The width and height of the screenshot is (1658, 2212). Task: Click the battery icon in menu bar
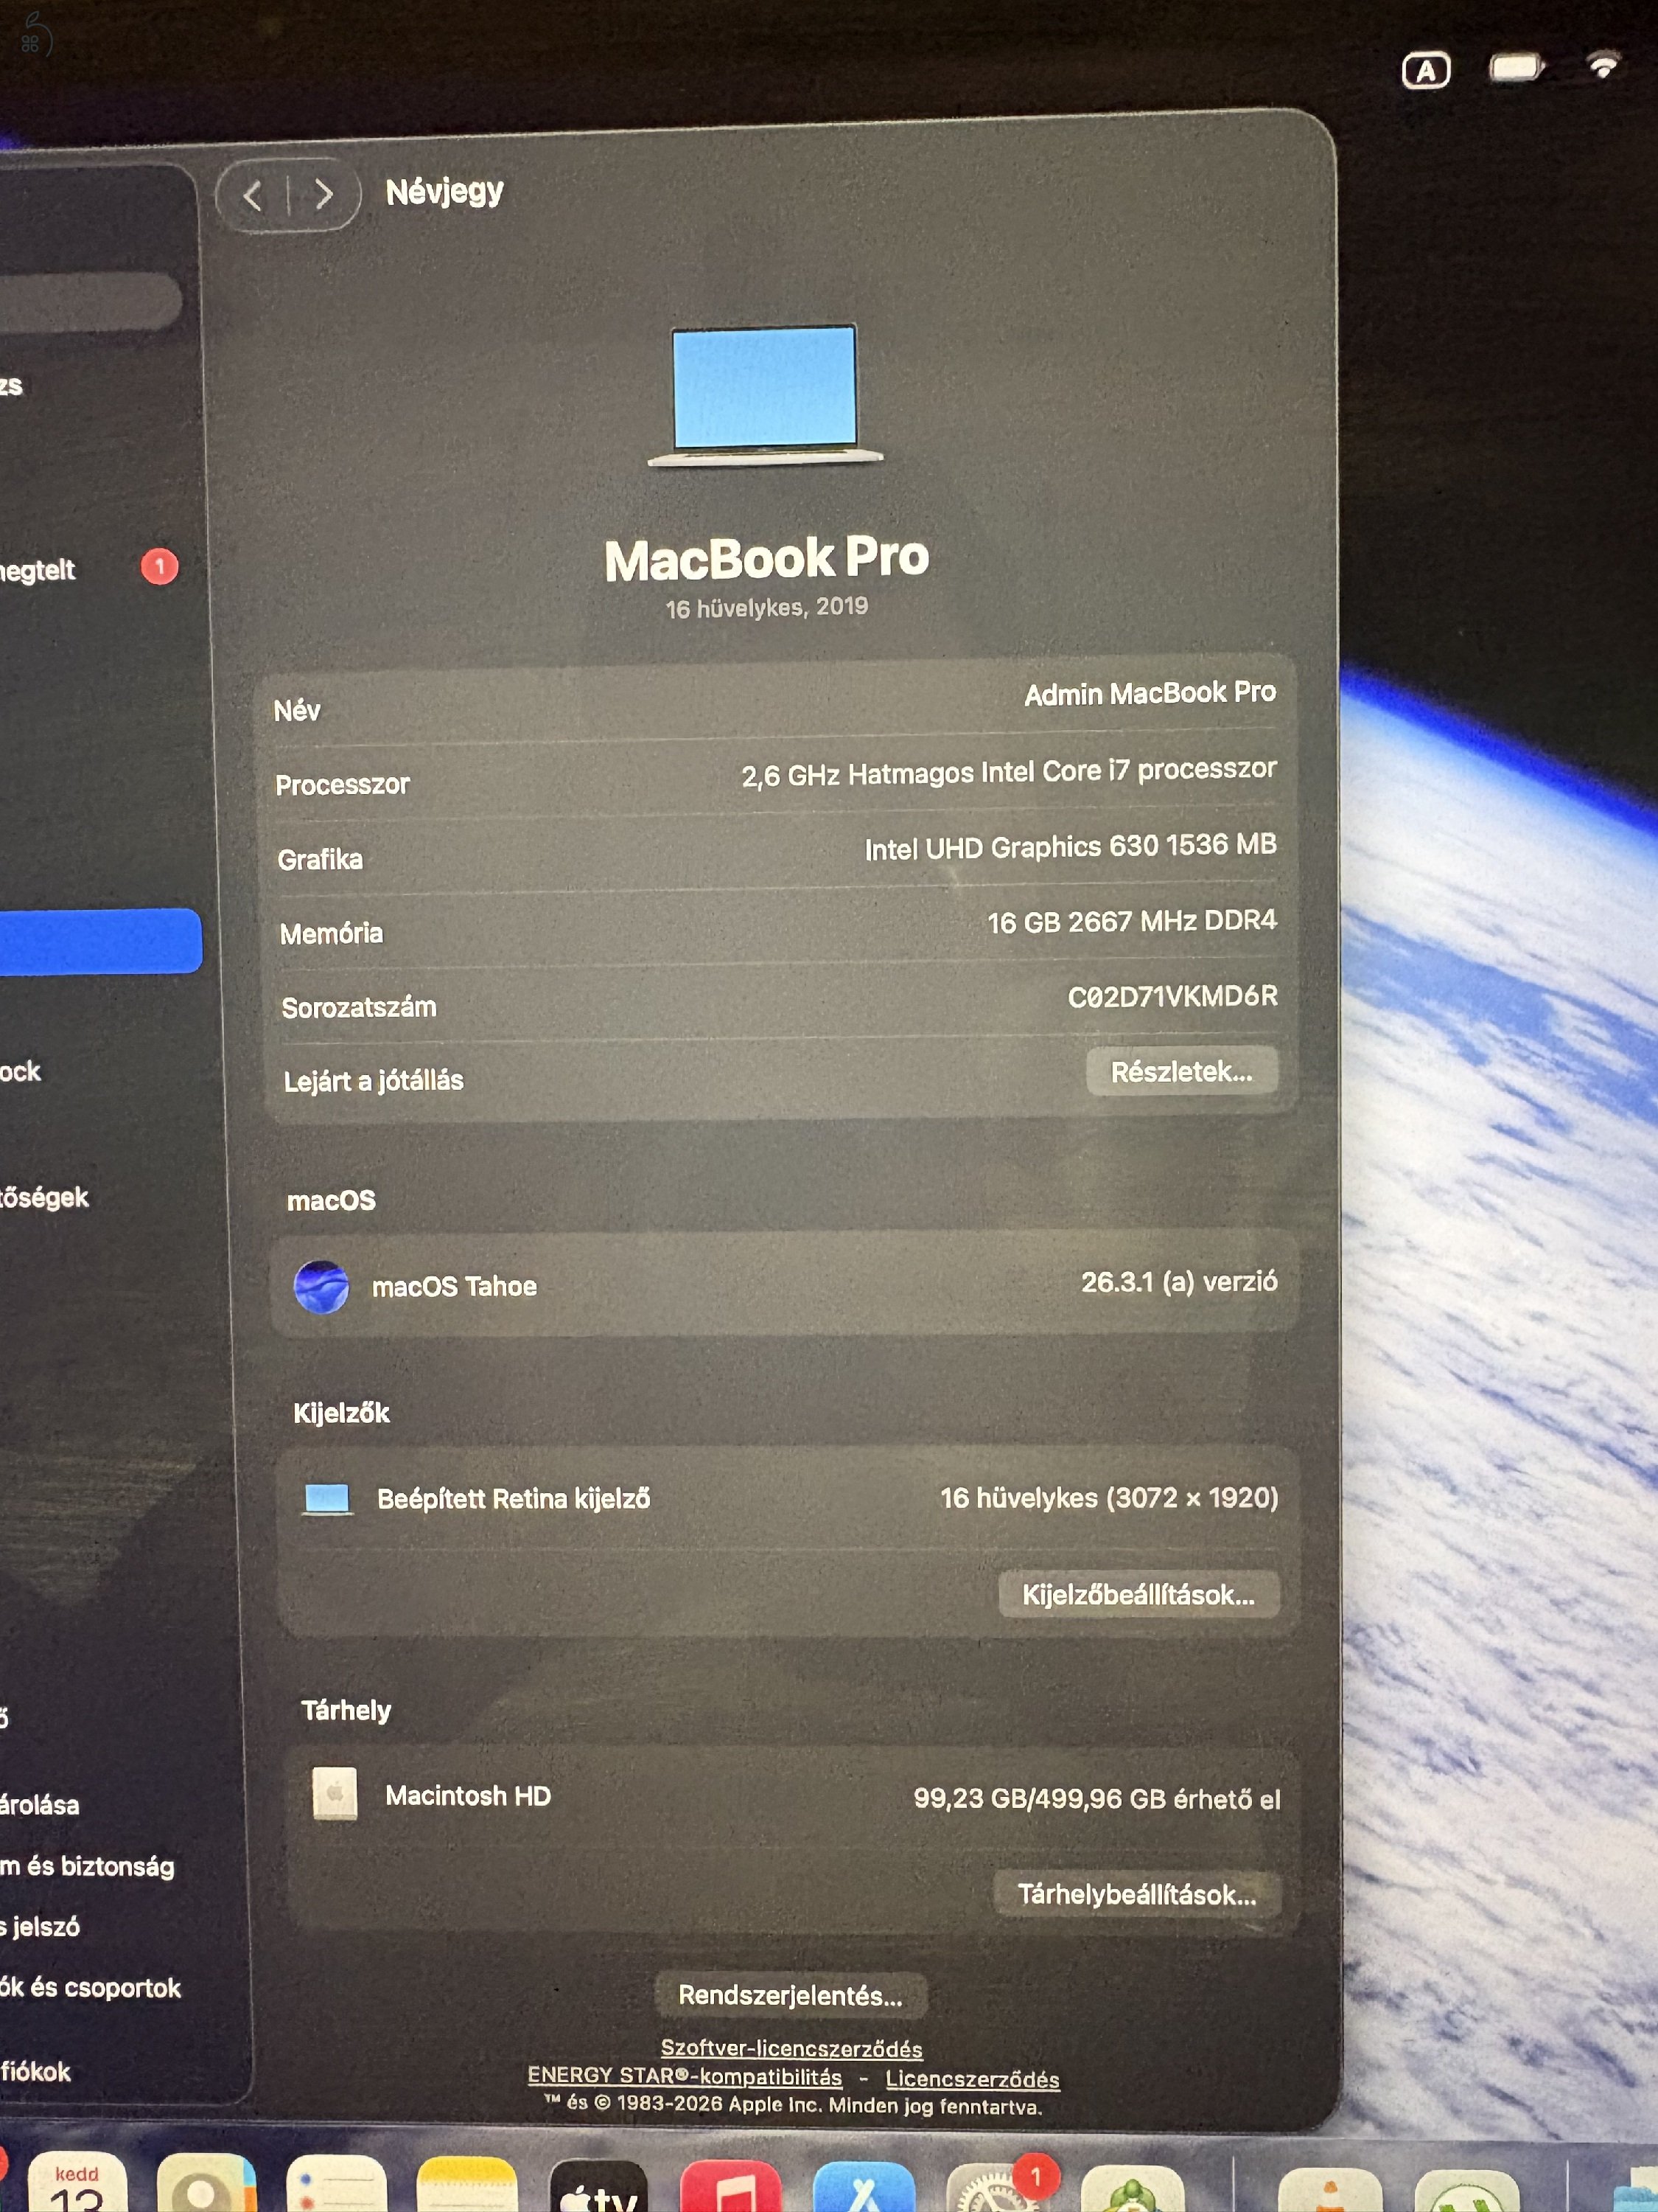pyautogui.click(x=1517, y=68)
